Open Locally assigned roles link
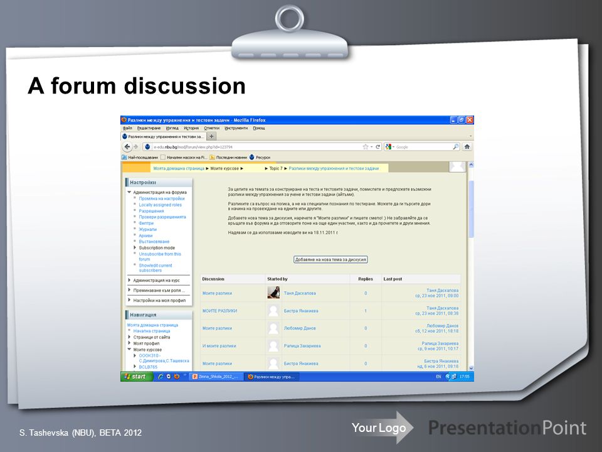 tap(160, 205)
